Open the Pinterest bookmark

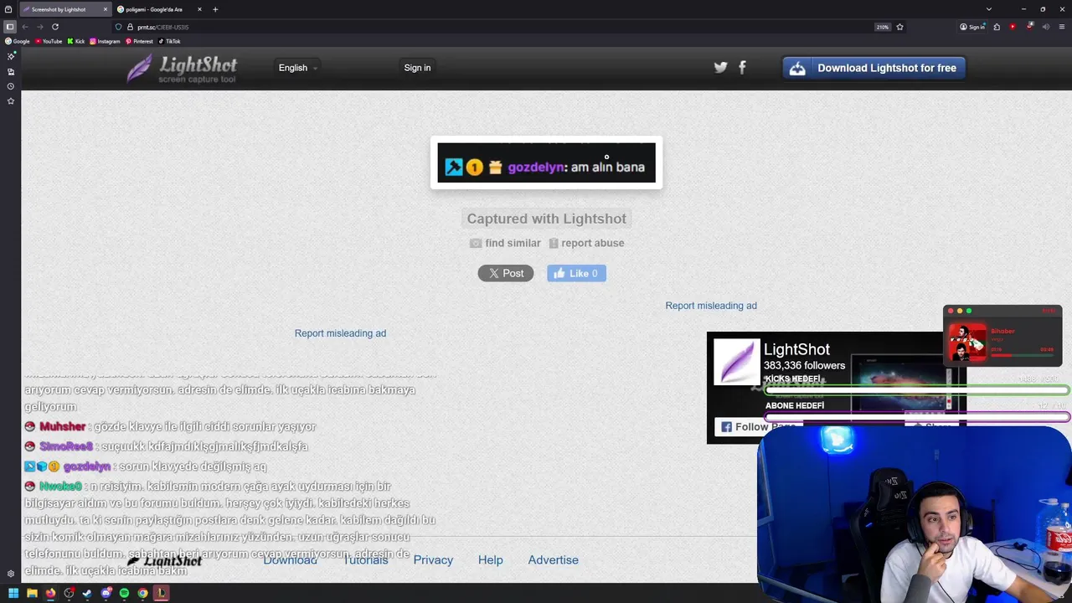(x=140, y=41)
